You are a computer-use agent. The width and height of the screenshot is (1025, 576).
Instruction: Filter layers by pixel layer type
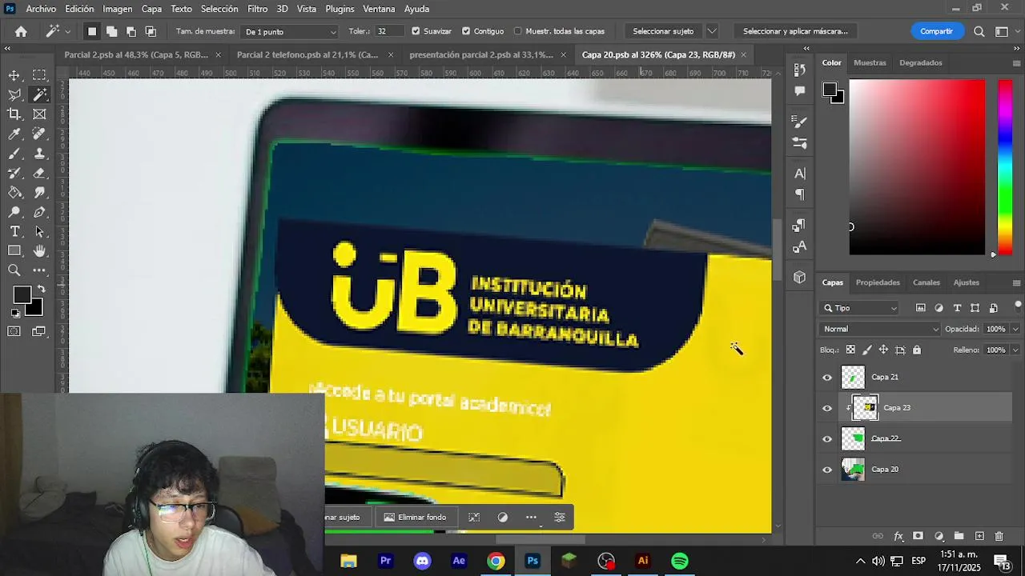921,308
